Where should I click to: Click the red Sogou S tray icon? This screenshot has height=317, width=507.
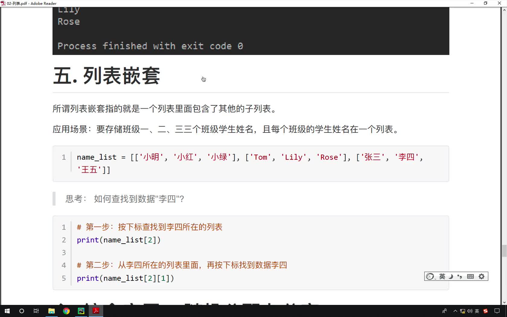point(486,311)
